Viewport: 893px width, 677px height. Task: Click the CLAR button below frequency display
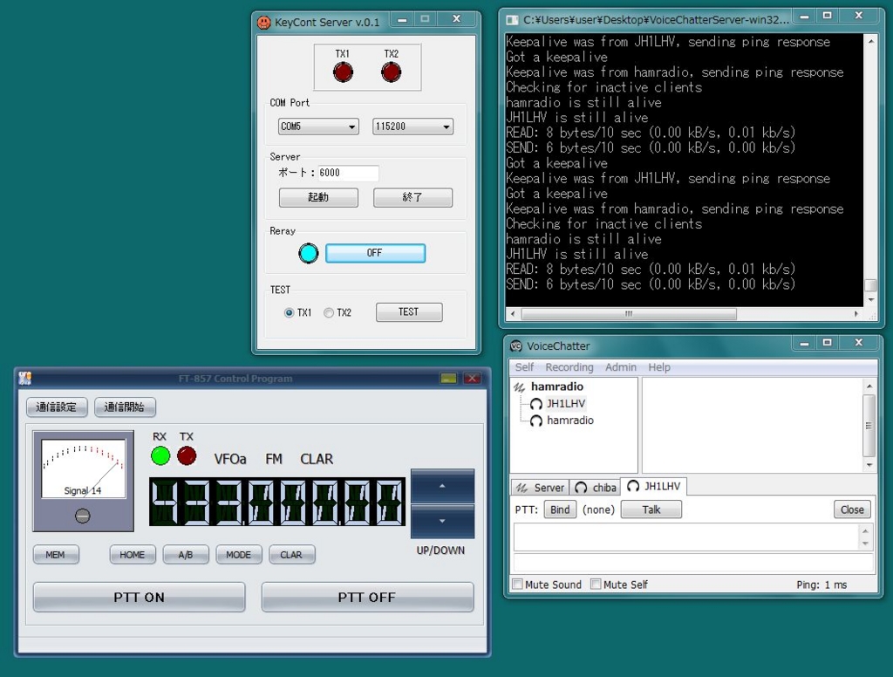pyautogui.click(x=291, y=555)
